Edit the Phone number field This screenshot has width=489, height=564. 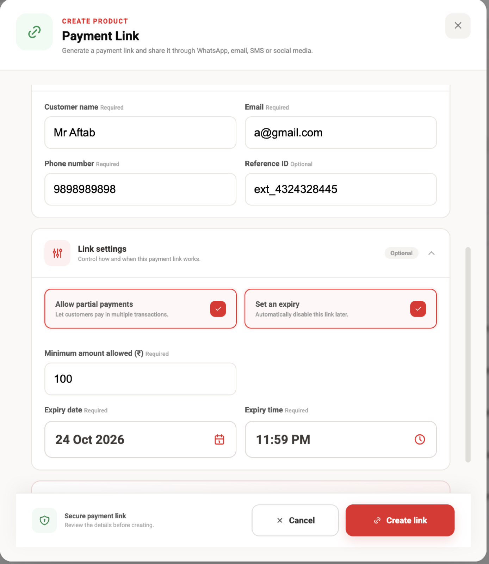140,189
